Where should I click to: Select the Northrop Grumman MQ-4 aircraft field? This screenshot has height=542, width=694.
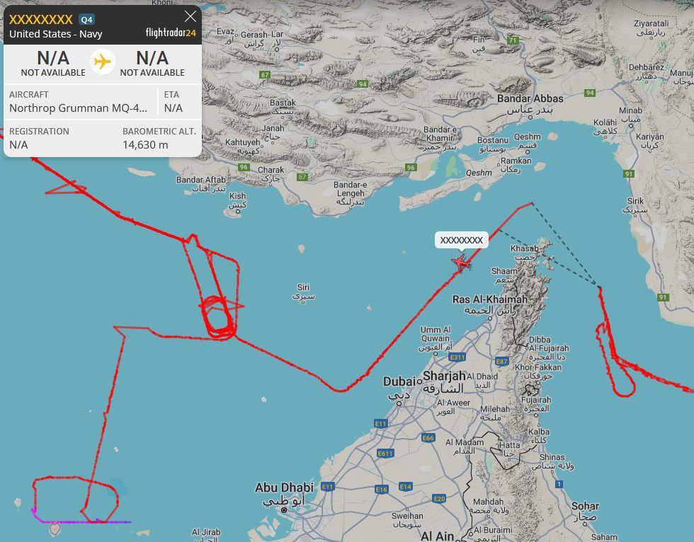point(79,102)
